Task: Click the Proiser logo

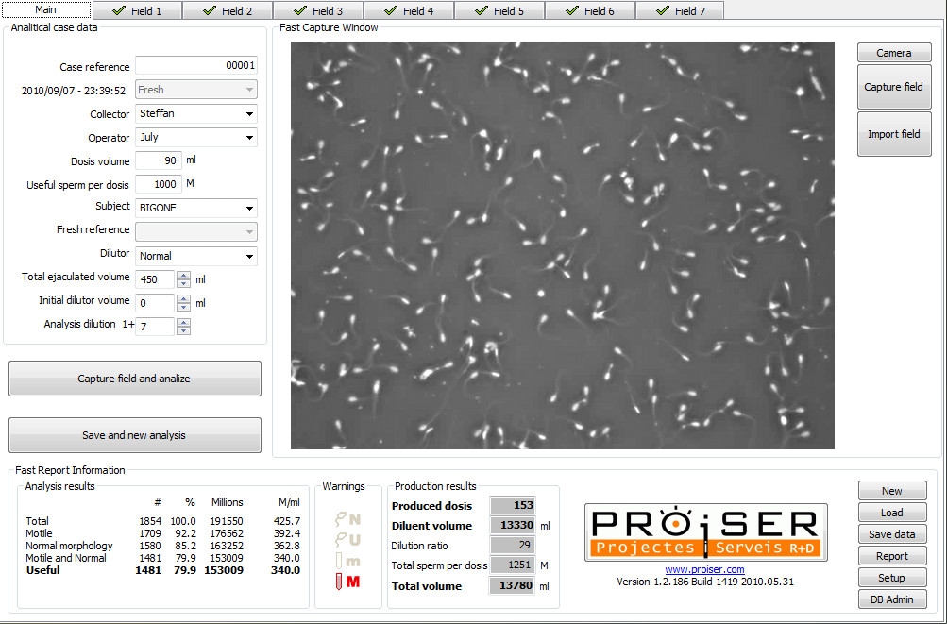Action: tap(705, 532)
